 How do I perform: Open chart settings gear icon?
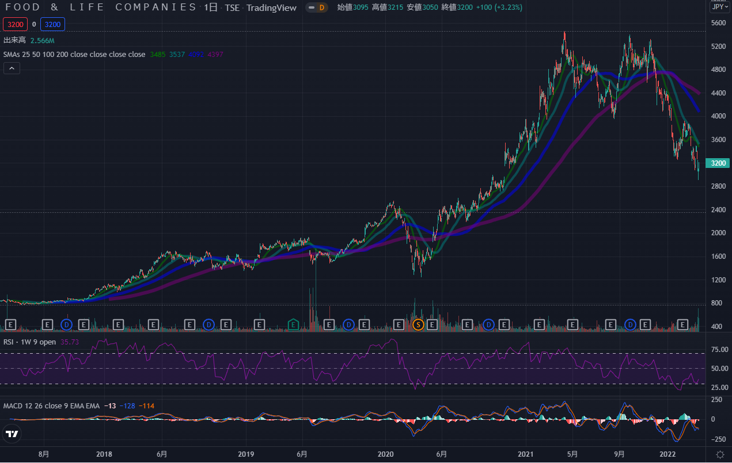[720, 454]
